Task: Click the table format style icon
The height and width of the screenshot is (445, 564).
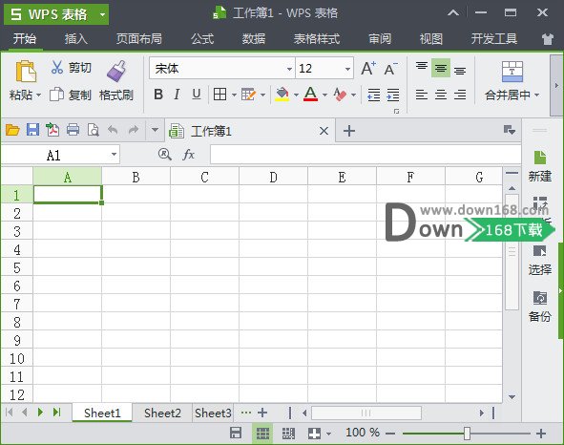Action: pos(248,95)
